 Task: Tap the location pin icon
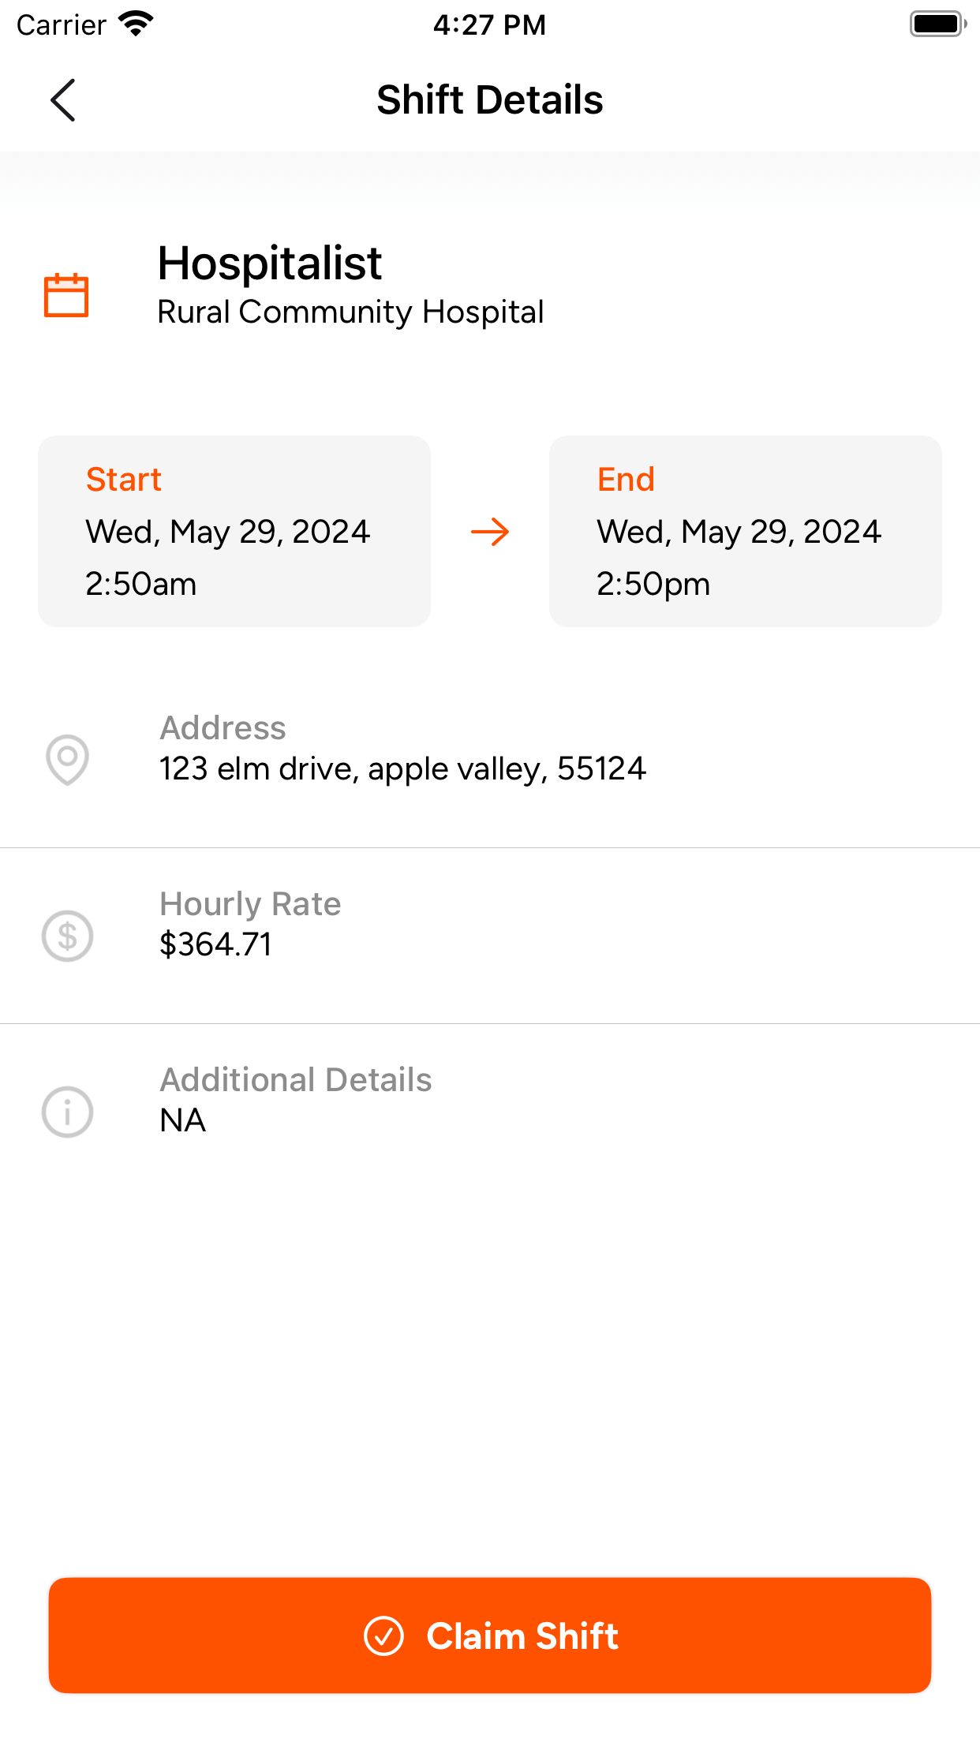67,760
